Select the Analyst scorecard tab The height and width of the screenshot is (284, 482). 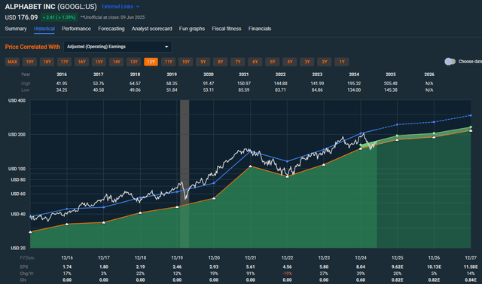pyautogui.click(x=152, y=29)
